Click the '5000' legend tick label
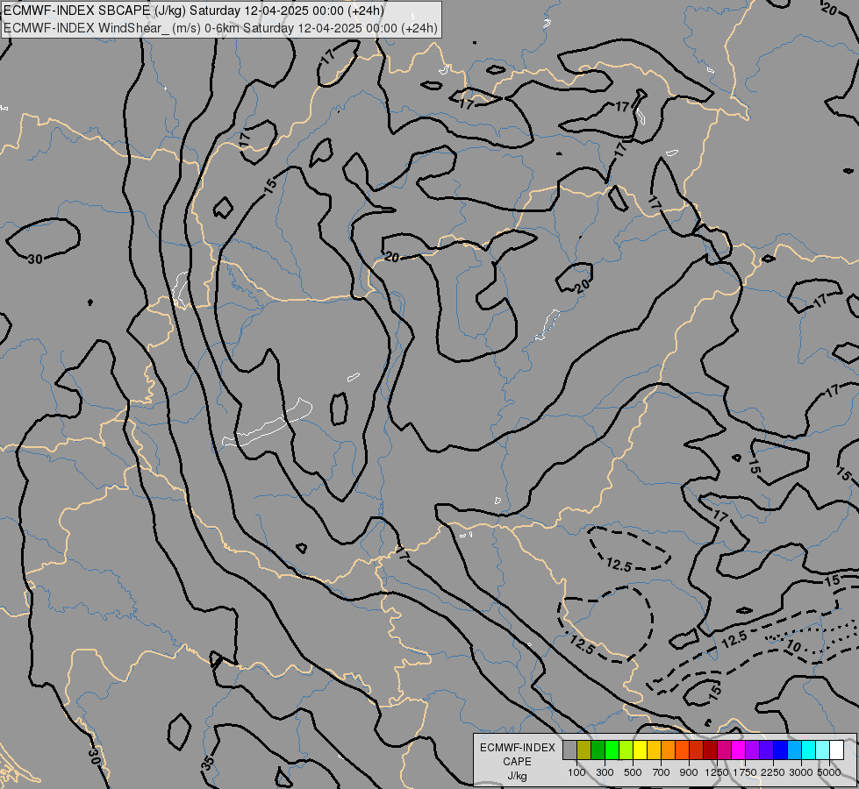The width and height of the screenshot is (859, 789). coord(829,772)
